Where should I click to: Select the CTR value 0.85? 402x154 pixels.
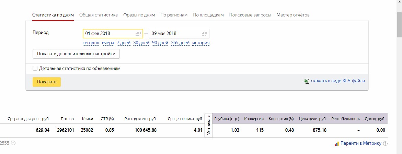pyautogui.click(x=110, y=130)
